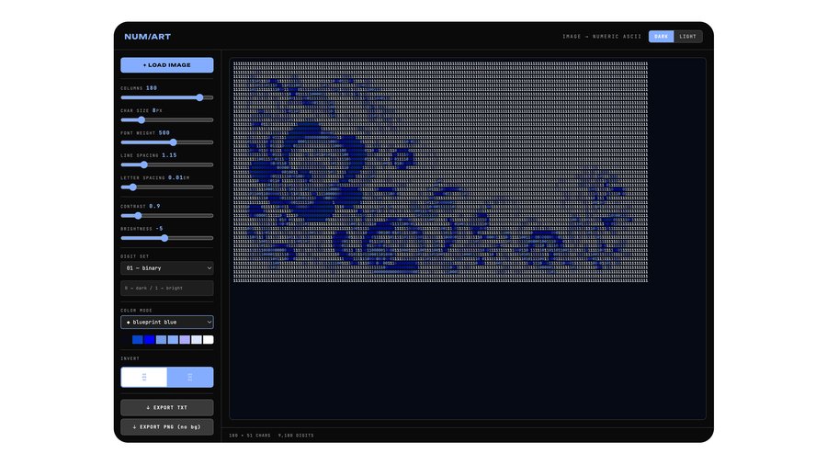Move the Letter Spacing slider
This screenshot has width=827, height=465.
point(166,187)
